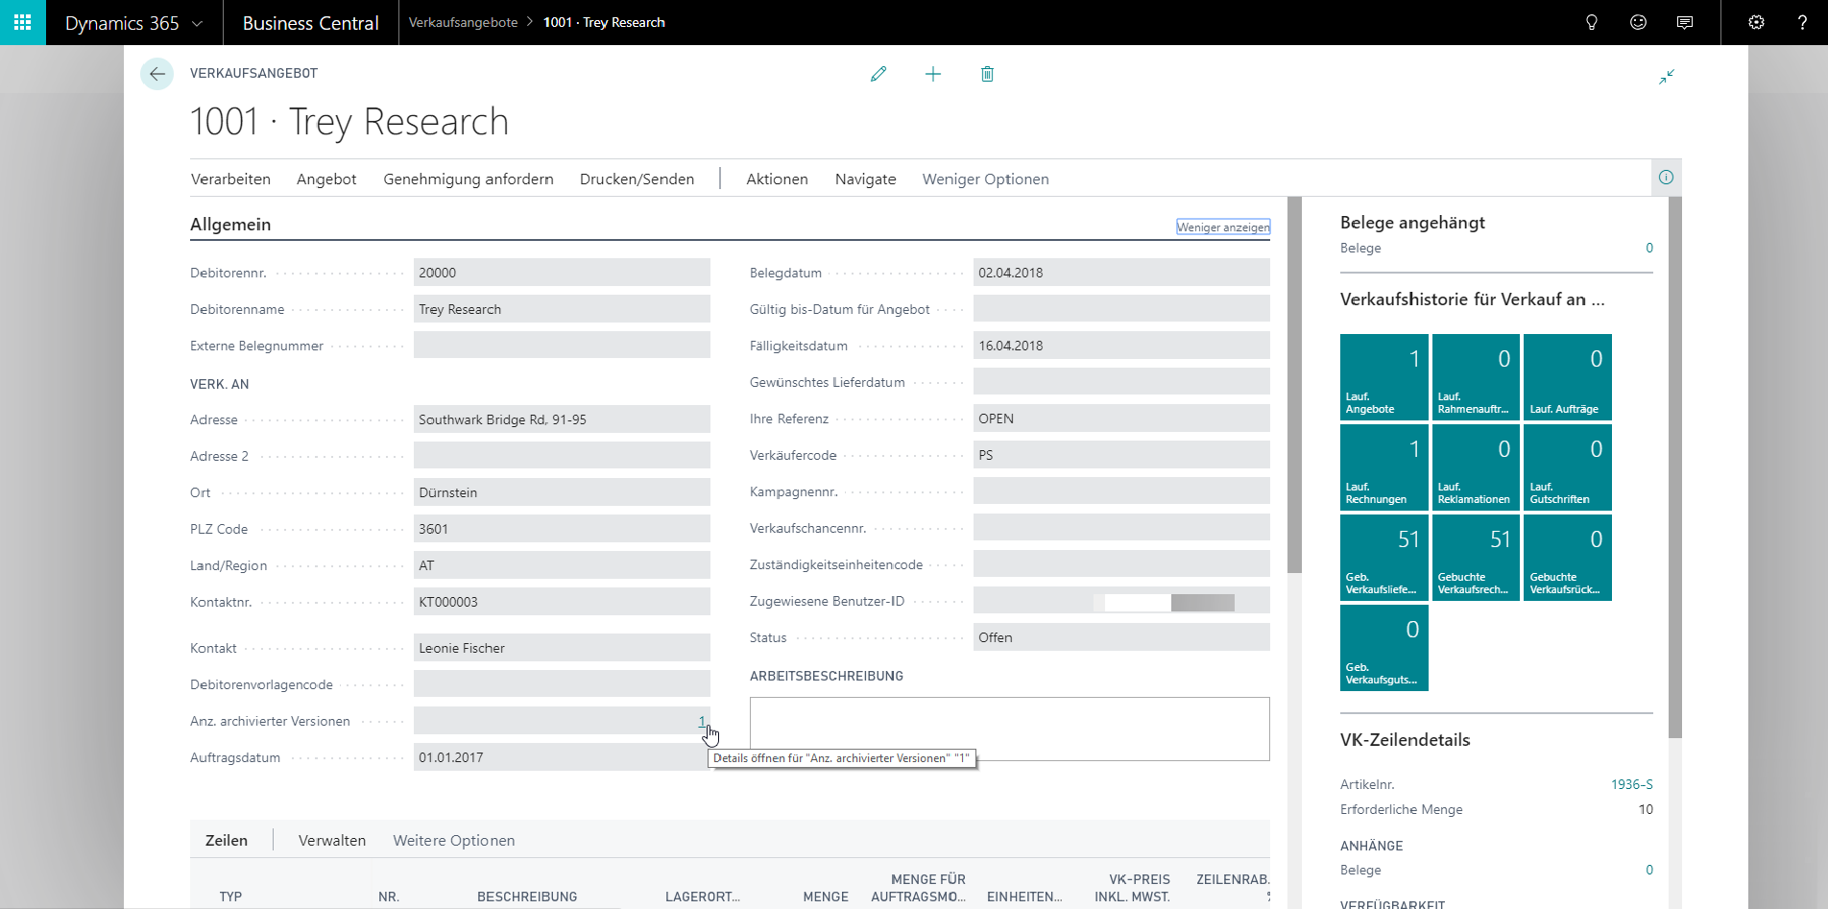Click the main content vertical scrollbar
The width and height of the screenshot is (1828, 909).
1294,385
